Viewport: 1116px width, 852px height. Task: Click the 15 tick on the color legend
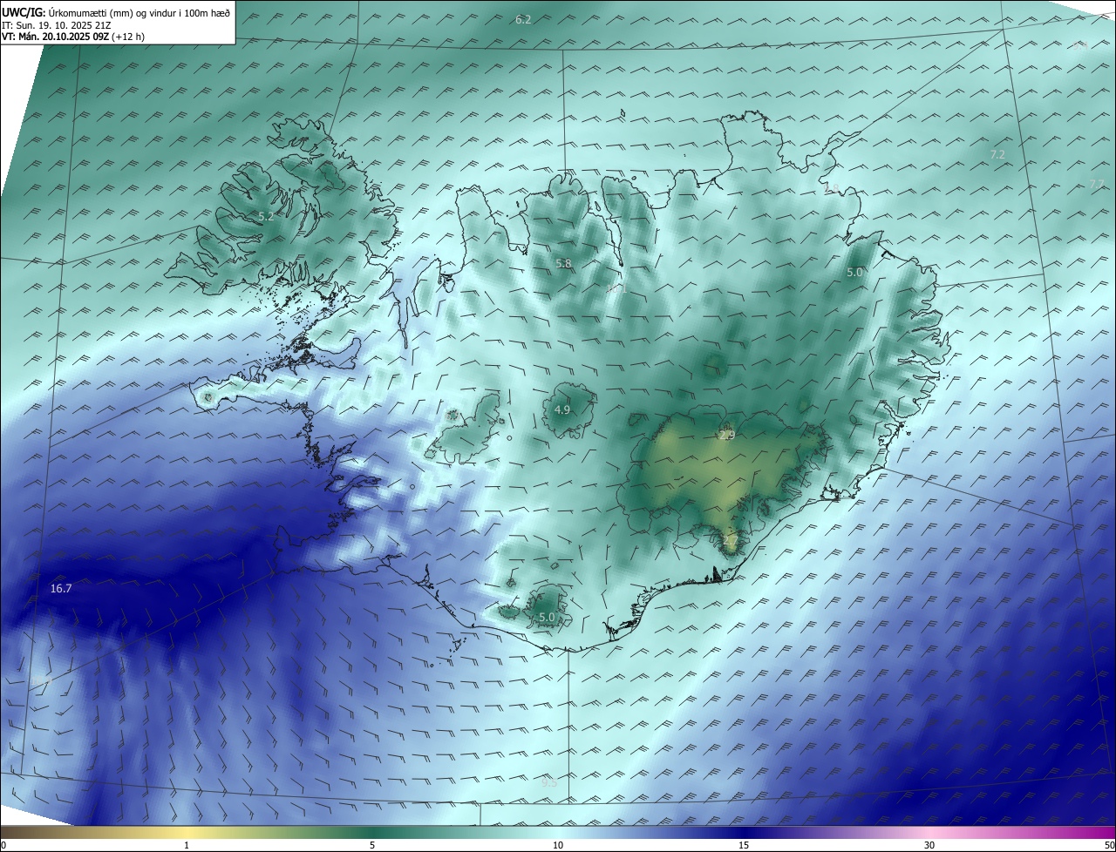[744, 845]
